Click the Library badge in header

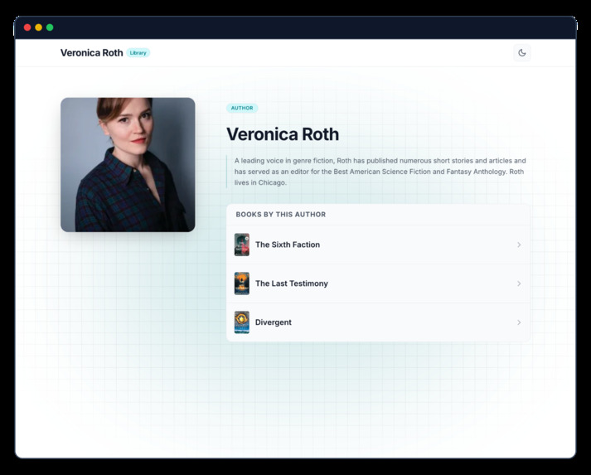[x=138, y=53]
